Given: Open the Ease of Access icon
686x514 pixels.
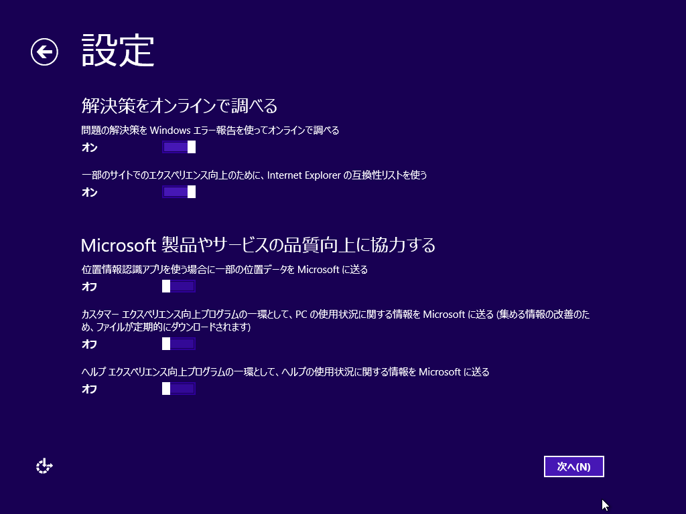Looking at the screenshot, I should [x=44, y=466].
